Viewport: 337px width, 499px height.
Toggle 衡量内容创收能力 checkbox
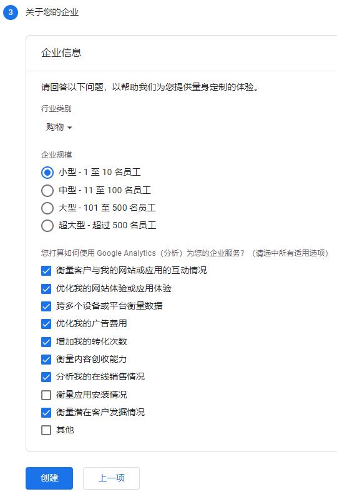coord(46,360)
